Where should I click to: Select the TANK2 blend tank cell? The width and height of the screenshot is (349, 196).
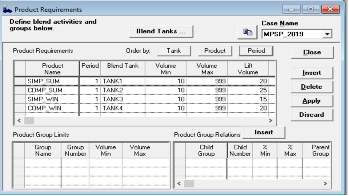[123, 90]
